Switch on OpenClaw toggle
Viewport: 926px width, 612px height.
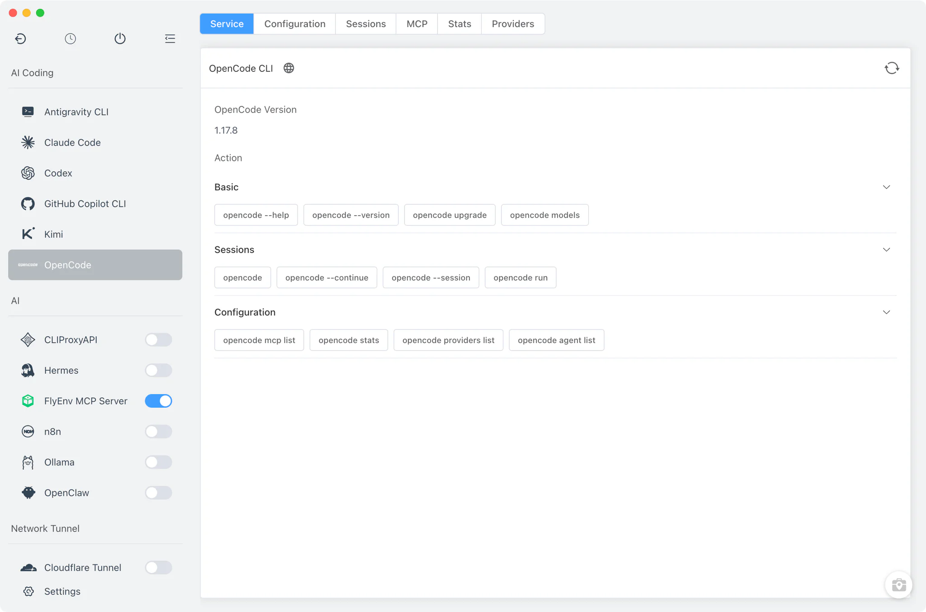coord(158,493)
